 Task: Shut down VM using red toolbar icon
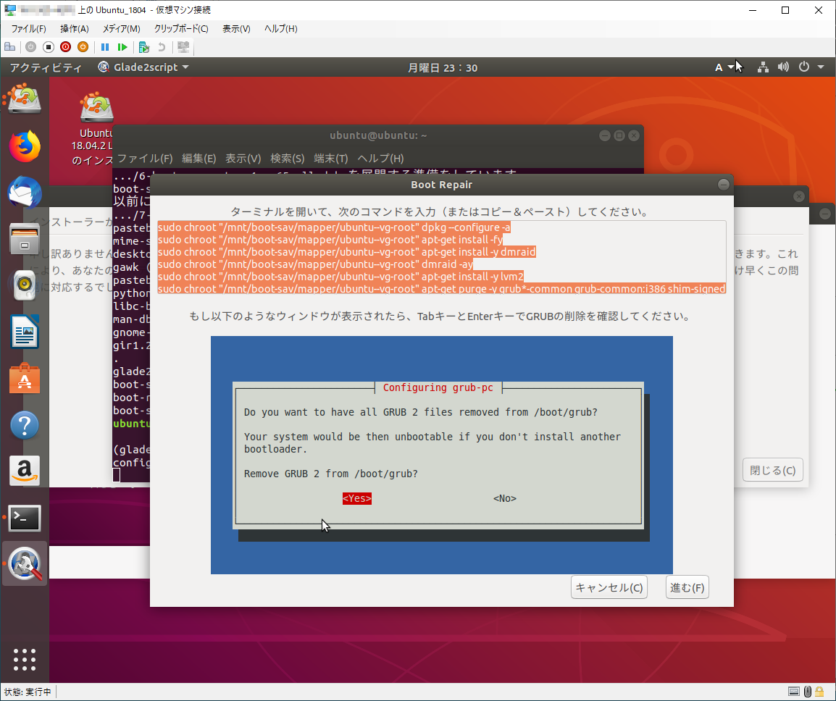click(x=66, y=47)
